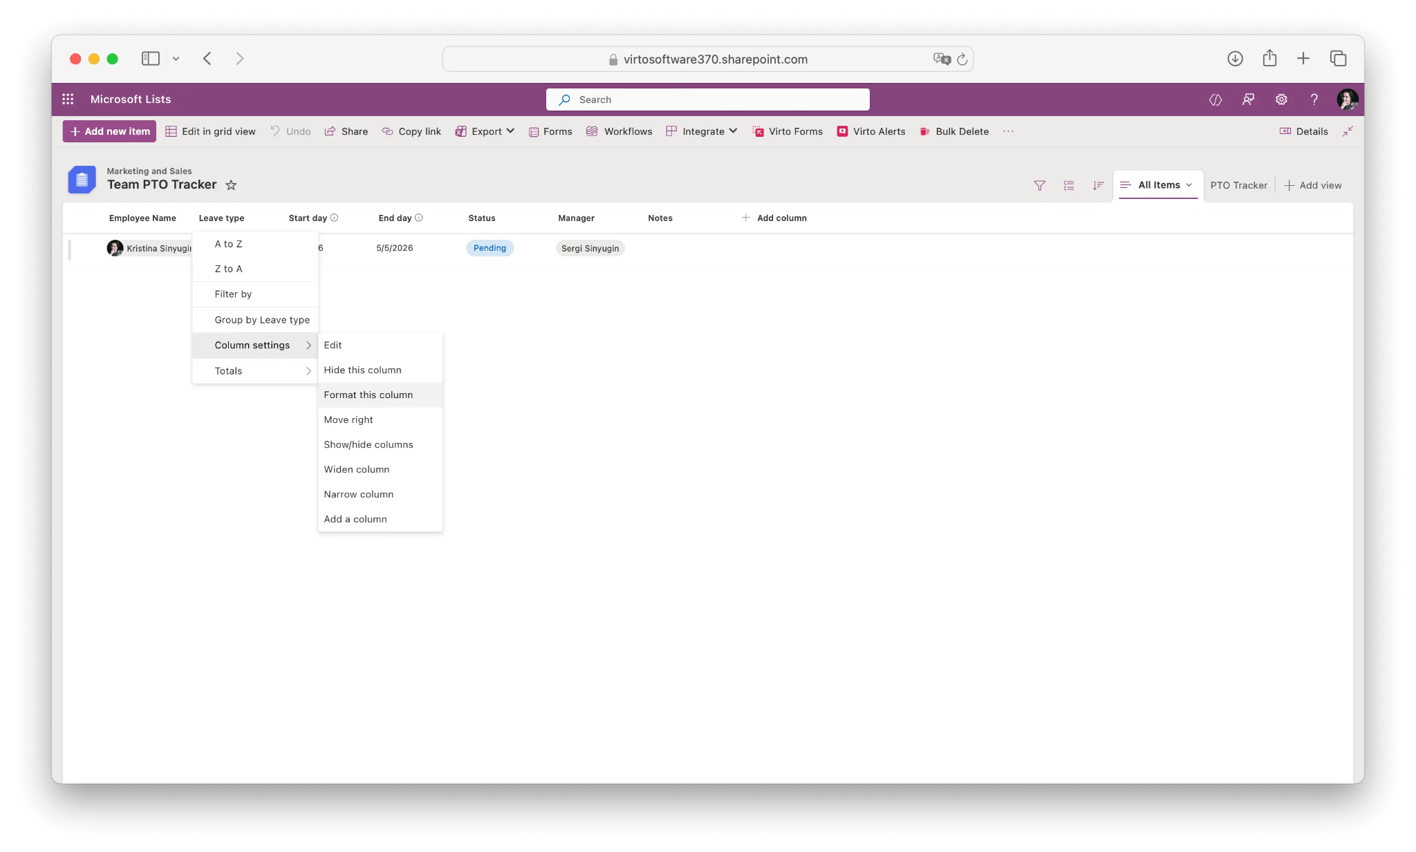Show Safari tab overview
The image size is (1416, 852).
[1338, 59]
